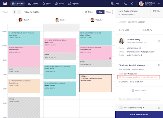Select the Day view button
Viewport: 163px width, 118px height.
coord(100,12)
